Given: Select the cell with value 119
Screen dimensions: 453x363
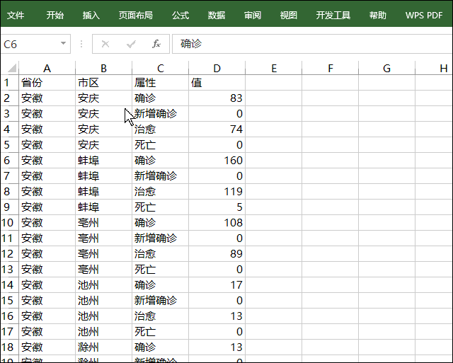Looking at the screenshot, I should click(x=217, y=192).
